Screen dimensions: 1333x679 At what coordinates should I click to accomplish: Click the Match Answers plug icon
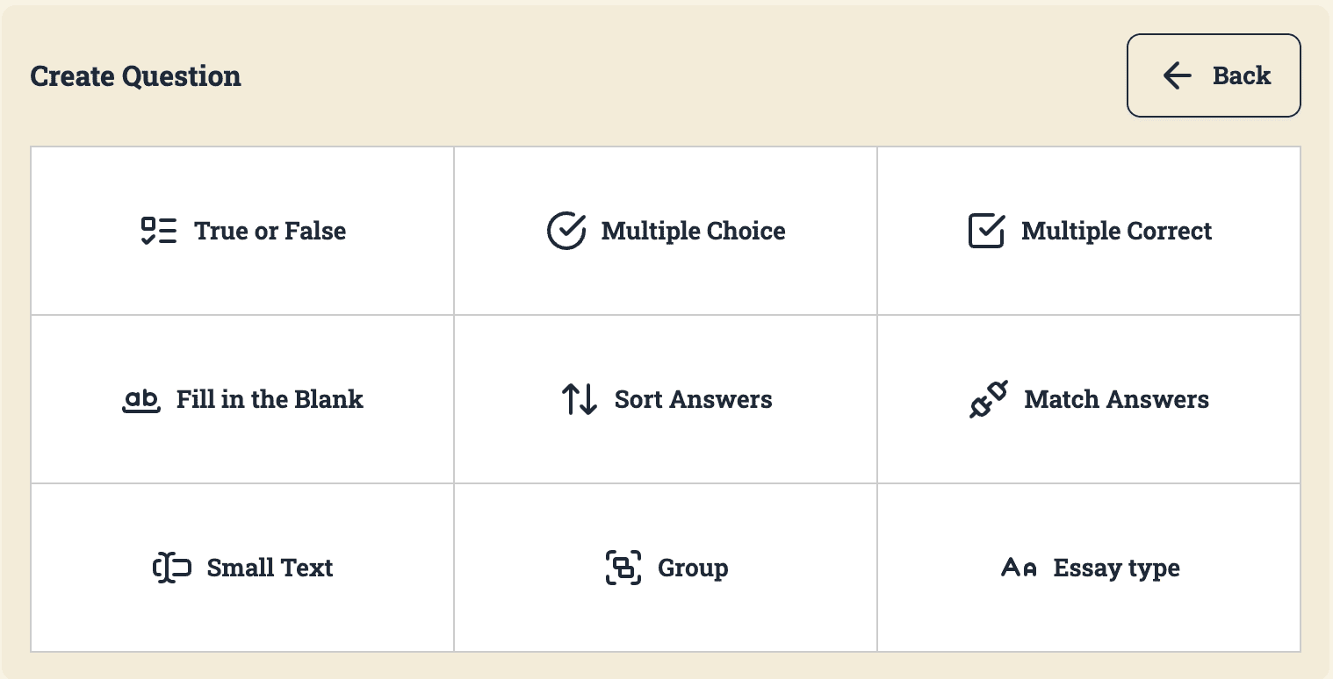(989, 399)
